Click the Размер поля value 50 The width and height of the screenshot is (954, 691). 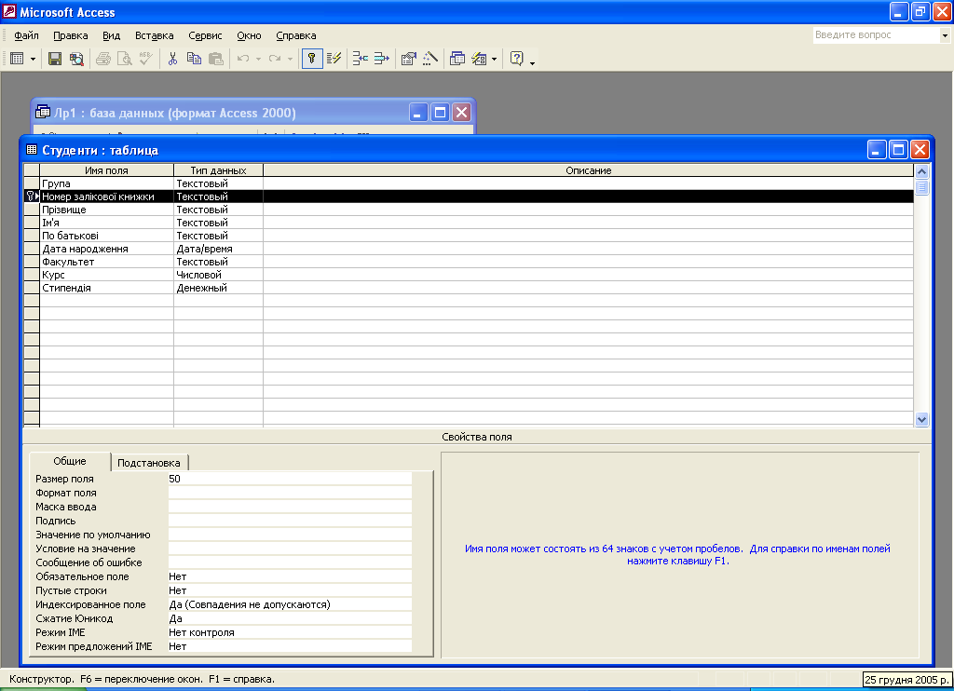coord(290,479)
